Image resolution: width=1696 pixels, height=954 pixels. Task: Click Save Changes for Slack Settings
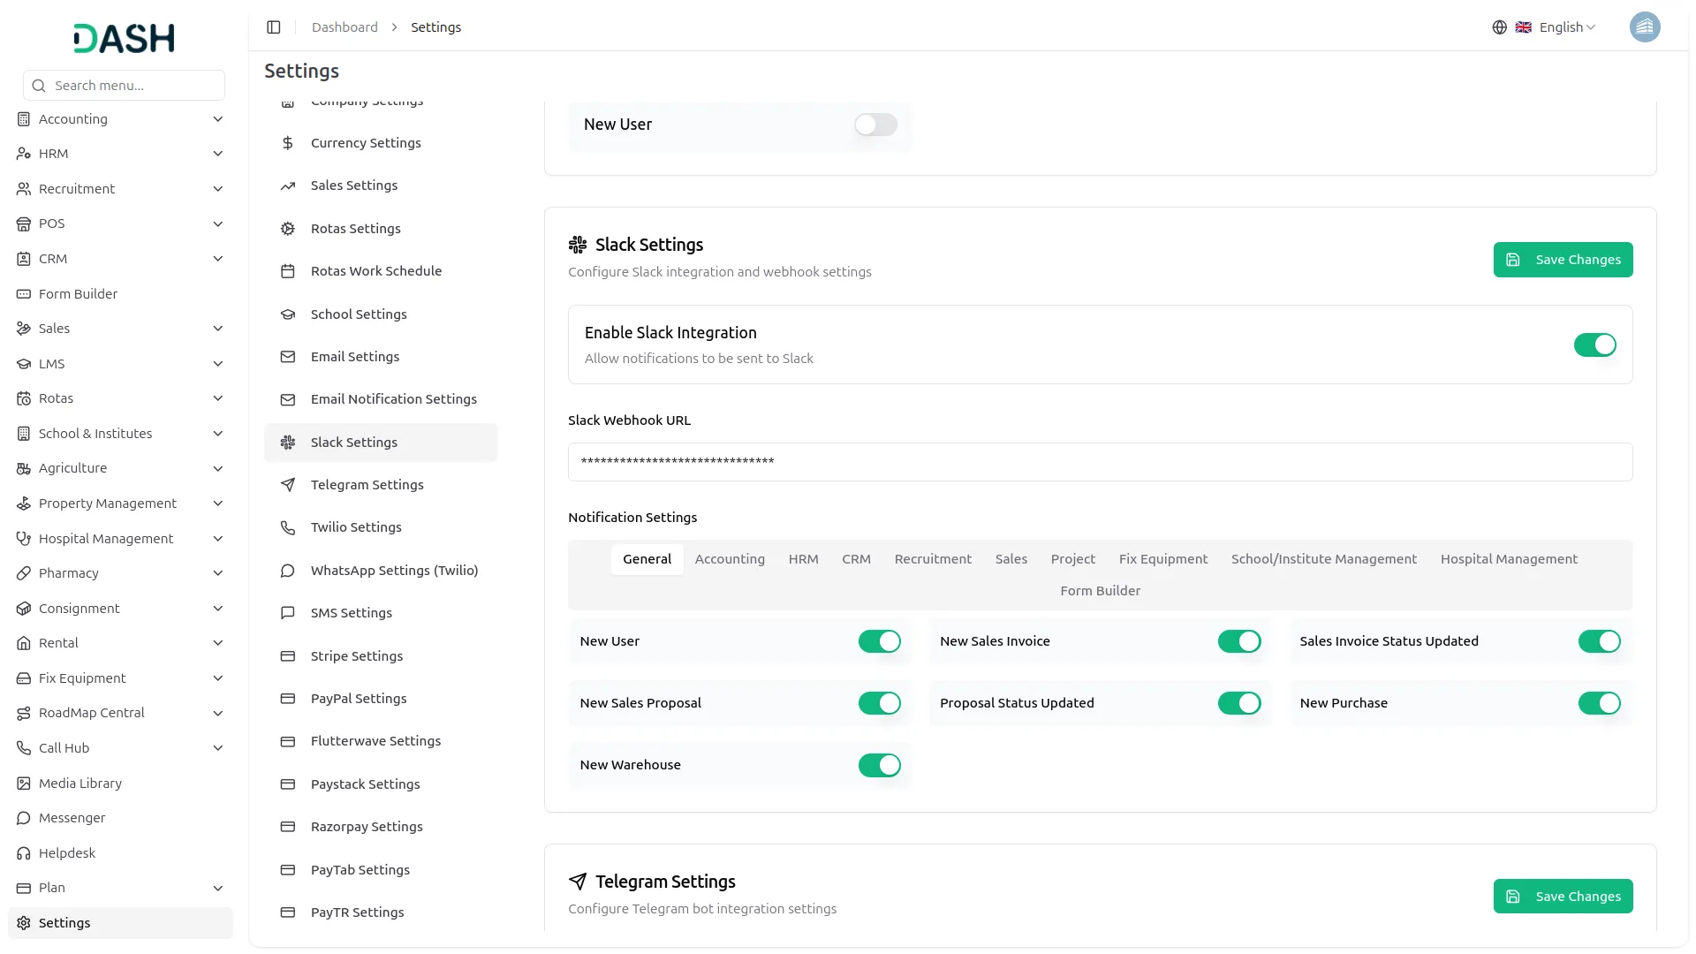1563,259
